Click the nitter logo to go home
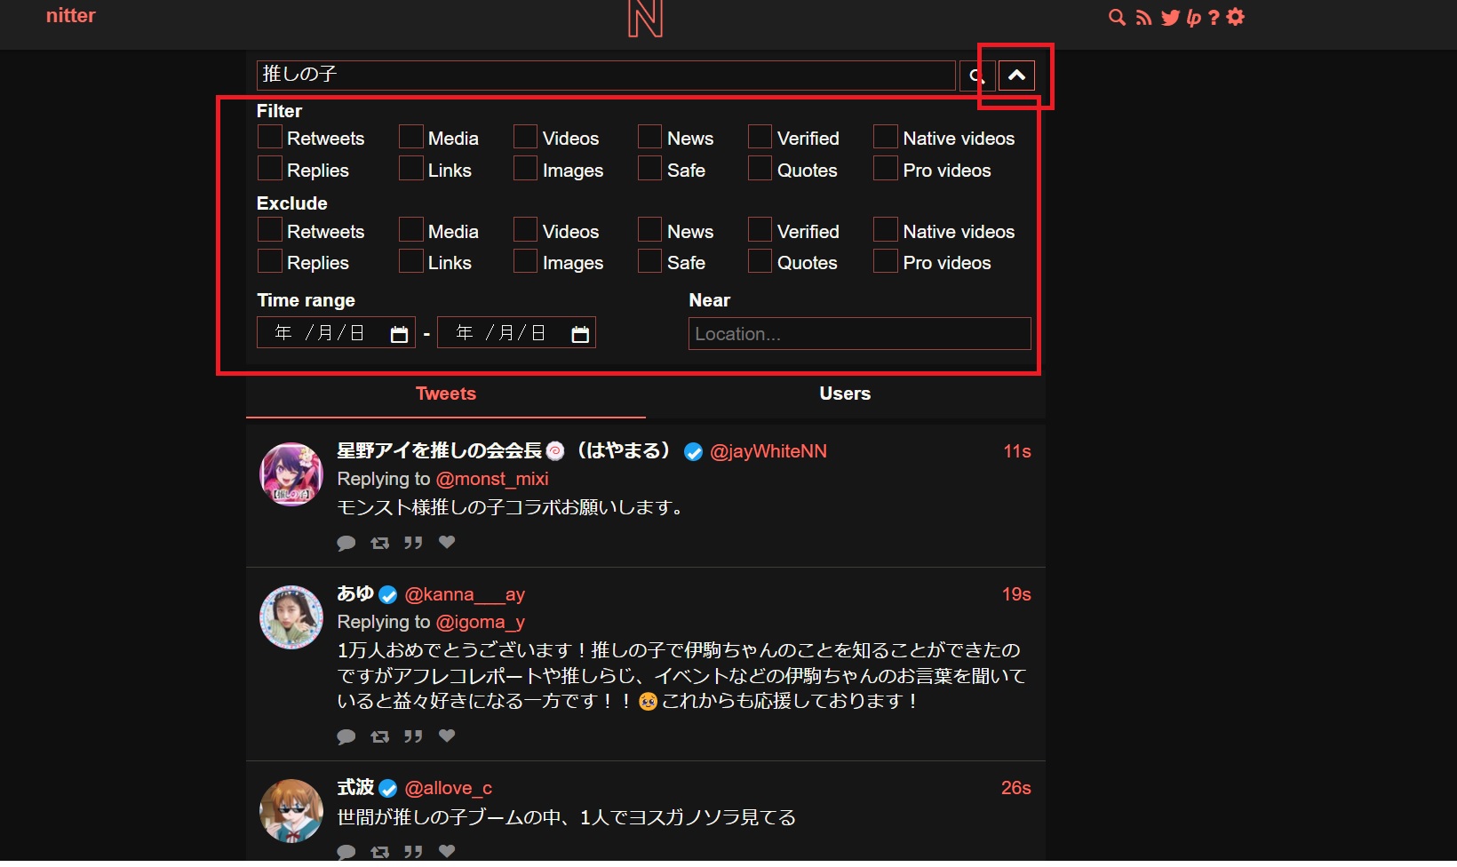The image size is (1457, 867). pyautogui.click(x=70, y=15)
